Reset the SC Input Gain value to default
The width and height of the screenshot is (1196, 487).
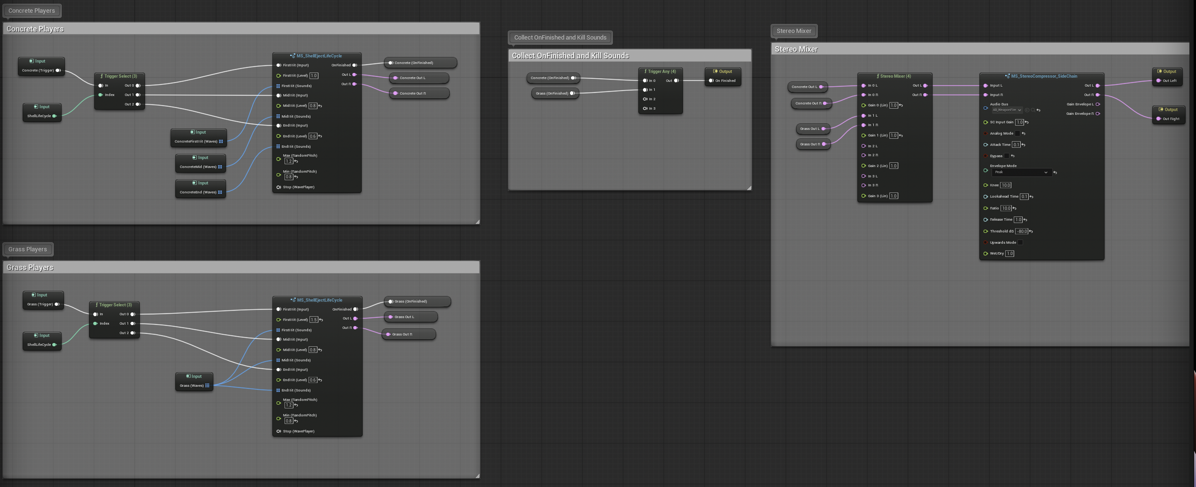pyautogui.click(x=1026, y=122)
